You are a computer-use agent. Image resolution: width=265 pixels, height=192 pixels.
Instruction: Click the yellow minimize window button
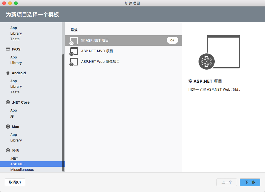coord(10,3)
